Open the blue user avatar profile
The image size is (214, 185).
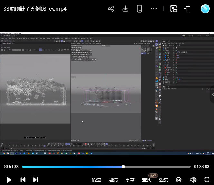(205, 9)
